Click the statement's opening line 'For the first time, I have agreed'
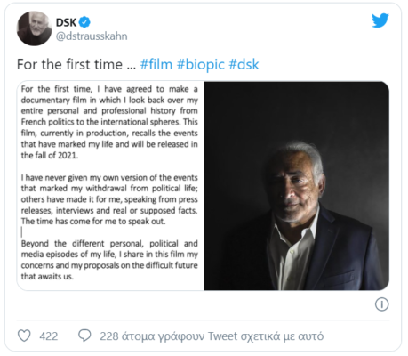Viewport: 408px width, 356px height. 109,89
